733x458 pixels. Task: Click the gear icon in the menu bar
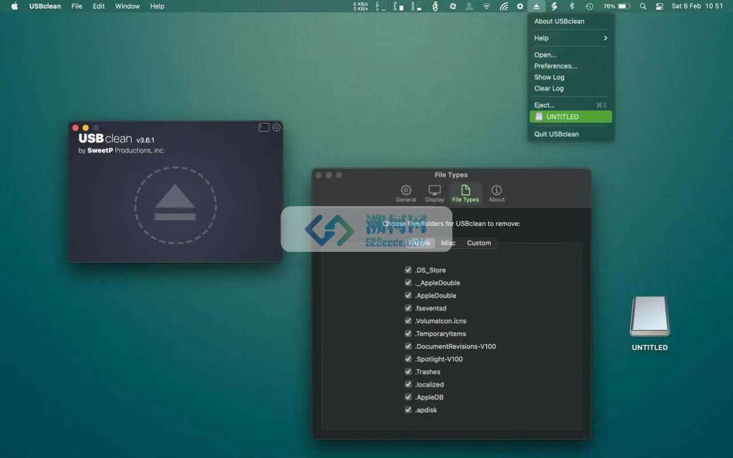(x=520, y=6)
